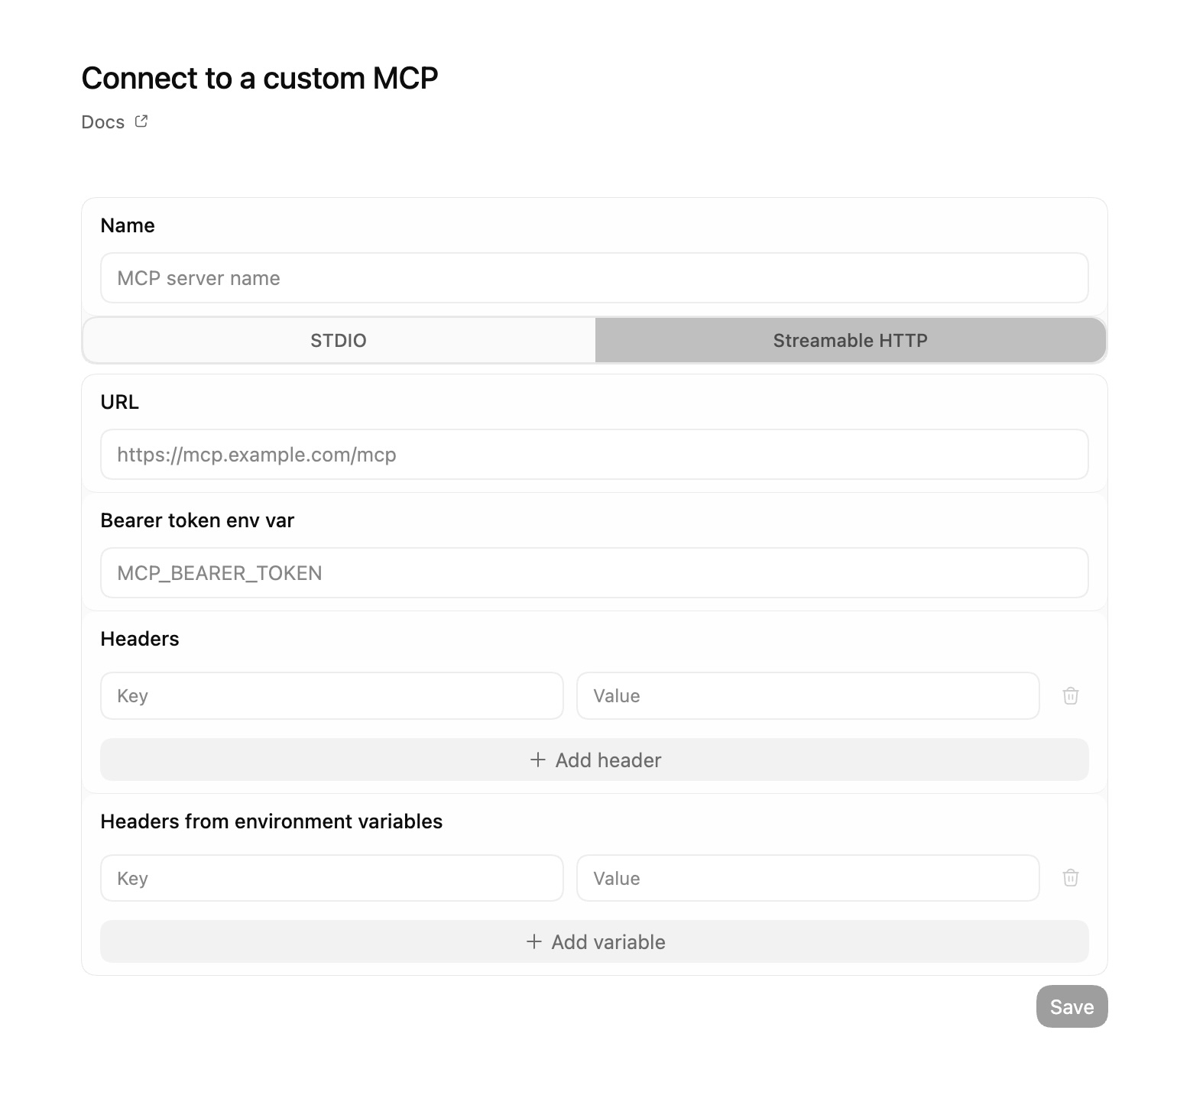Click the Key field under environment variables

pos(331,877)
